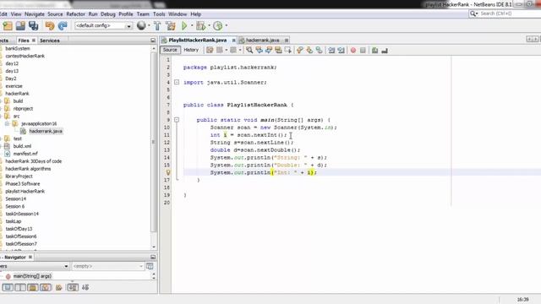Select hackerrank.java in the Files tree

46,131
